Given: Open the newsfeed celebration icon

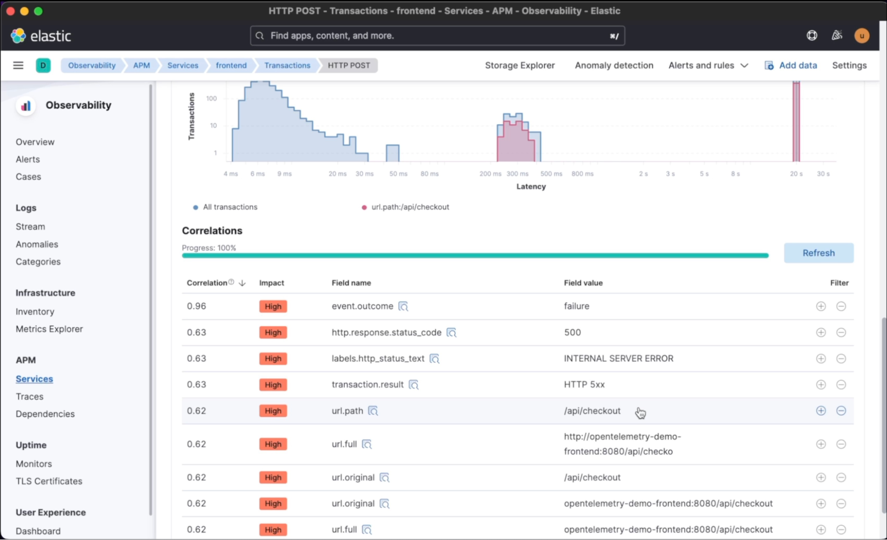Looking at the screenshot, I should click(x=837, y=35).
